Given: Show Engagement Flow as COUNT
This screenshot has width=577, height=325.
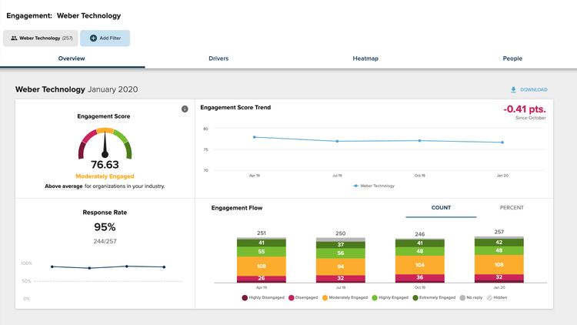Looking at the screenshot, I should [x=441, y=208].
